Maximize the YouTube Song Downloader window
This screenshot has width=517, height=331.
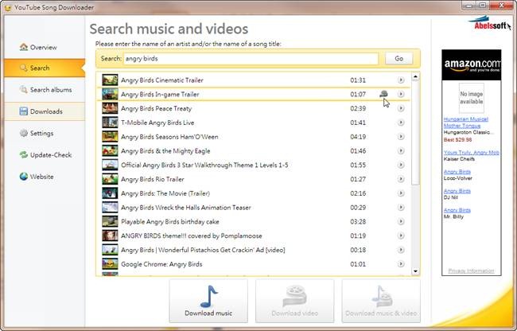point(482,6)
